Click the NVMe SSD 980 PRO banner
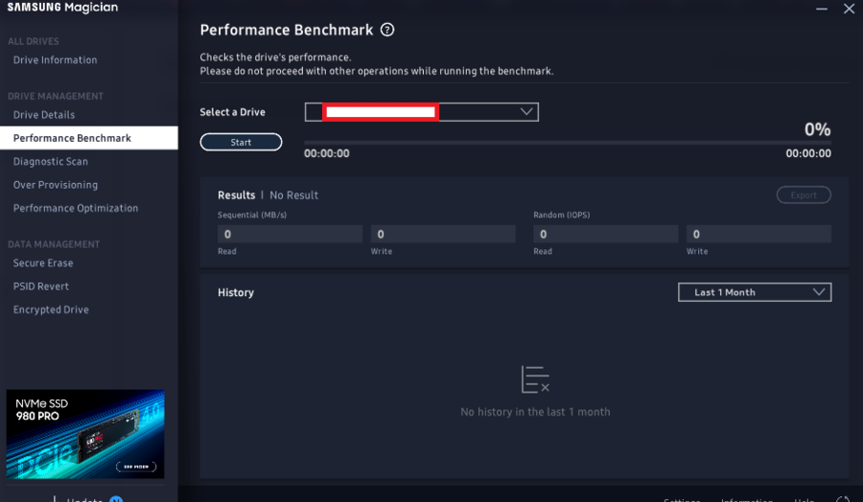 [85, 434]
